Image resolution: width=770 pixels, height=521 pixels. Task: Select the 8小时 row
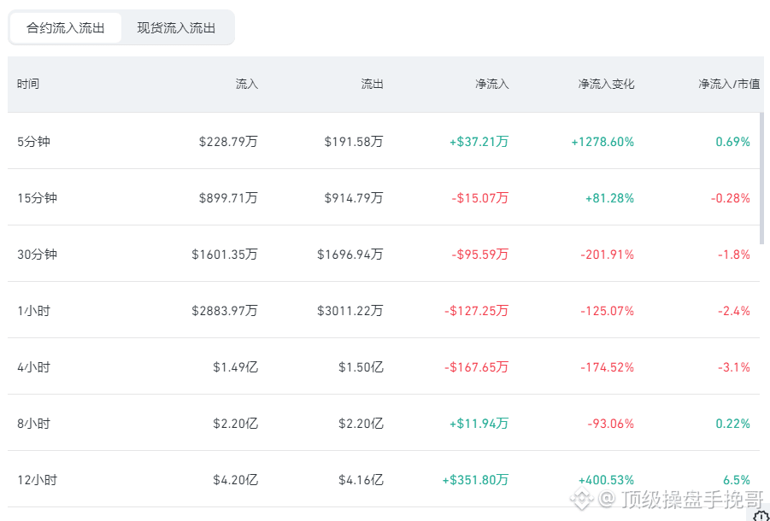pyautogui.click(x=384, y=423)
